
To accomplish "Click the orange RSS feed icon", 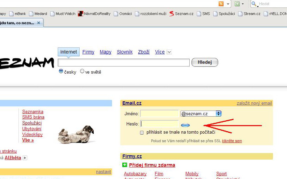I will coord(221,4).
